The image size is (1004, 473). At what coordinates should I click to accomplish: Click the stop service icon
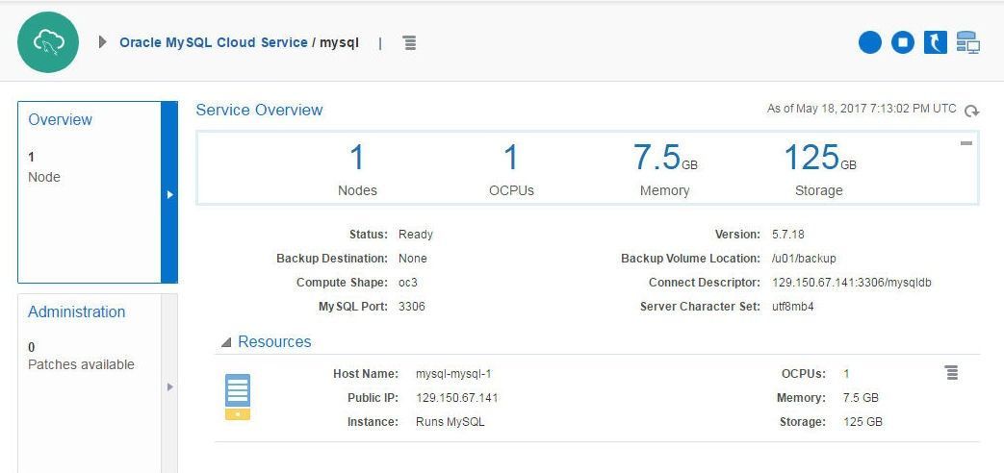[903, 43]
